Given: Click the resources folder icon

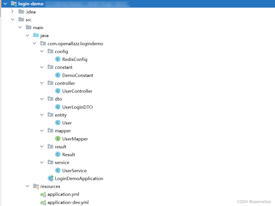Looking at the screenshot, I should 36,186.
